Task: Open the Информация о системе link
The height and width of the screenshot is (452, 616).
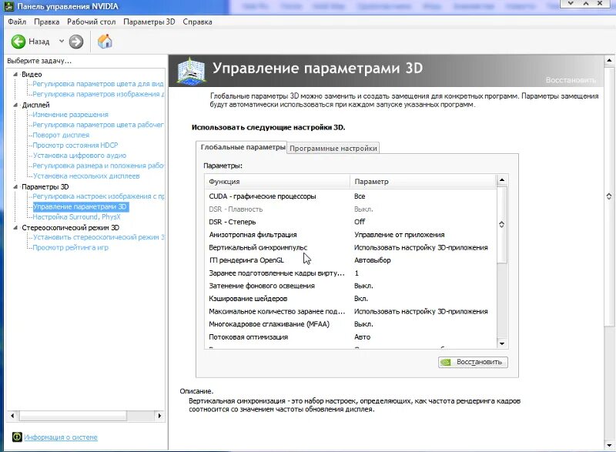Action: 61,437
